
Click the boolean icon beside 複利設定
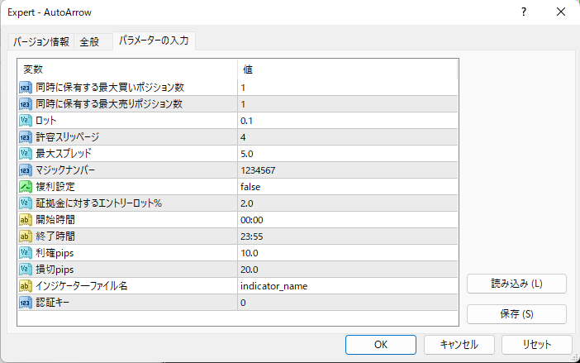[26, 187]
